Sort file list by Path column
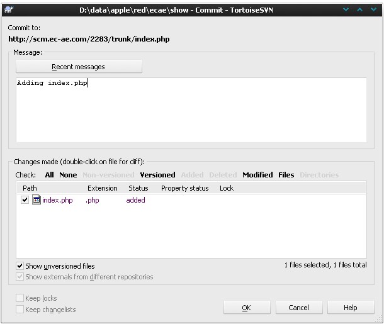 tap(30, 188)
